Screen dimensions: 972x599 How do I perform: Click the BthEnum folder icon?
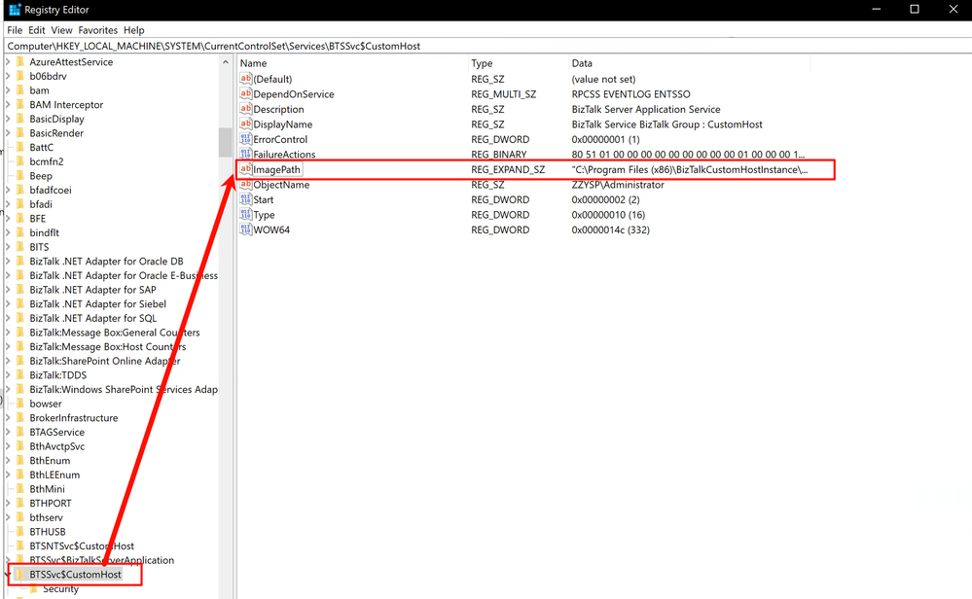pos(20,461)
